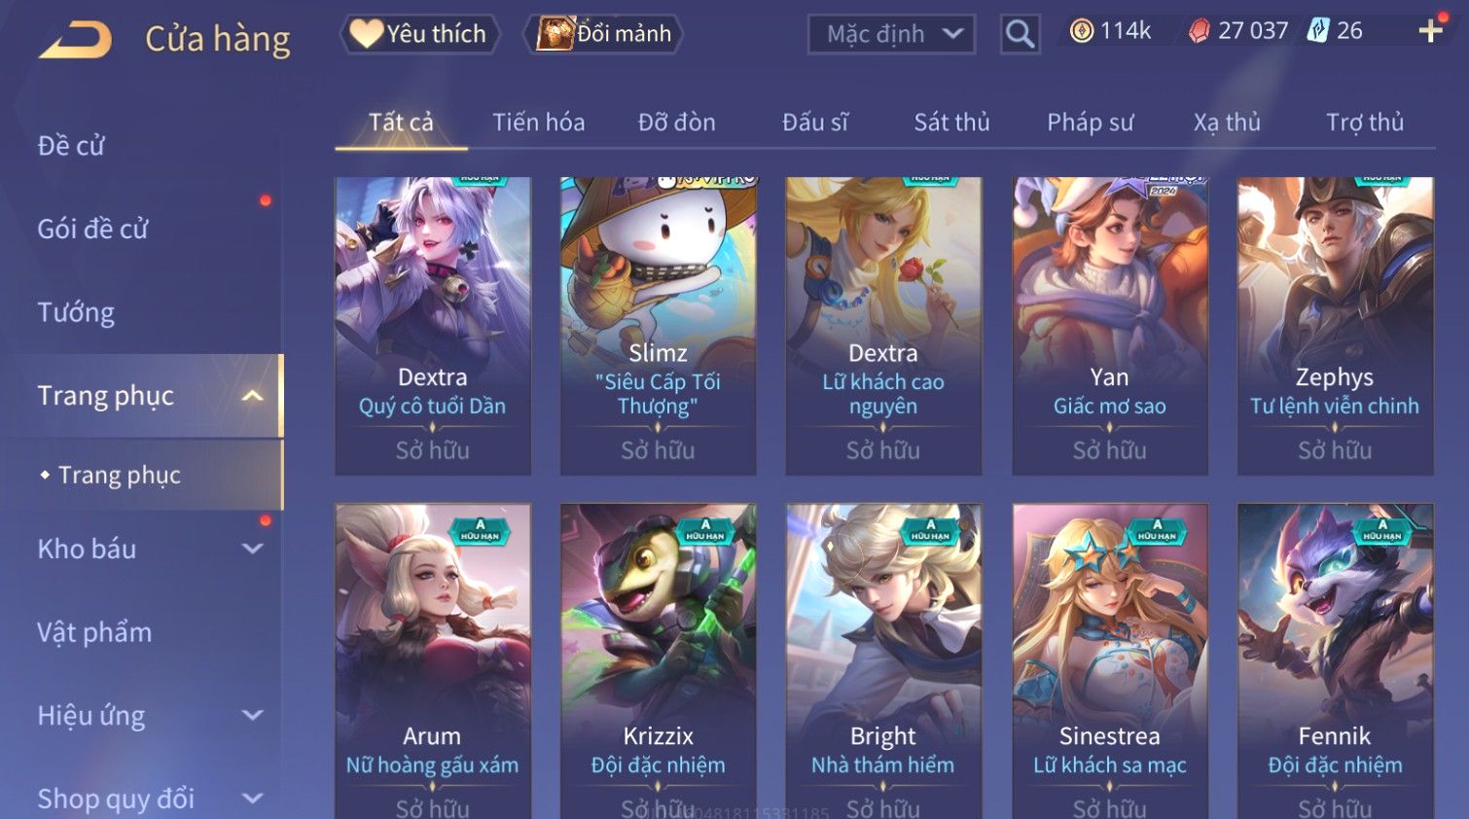Add currency with the plus icon

click(x=1430, y=32)
